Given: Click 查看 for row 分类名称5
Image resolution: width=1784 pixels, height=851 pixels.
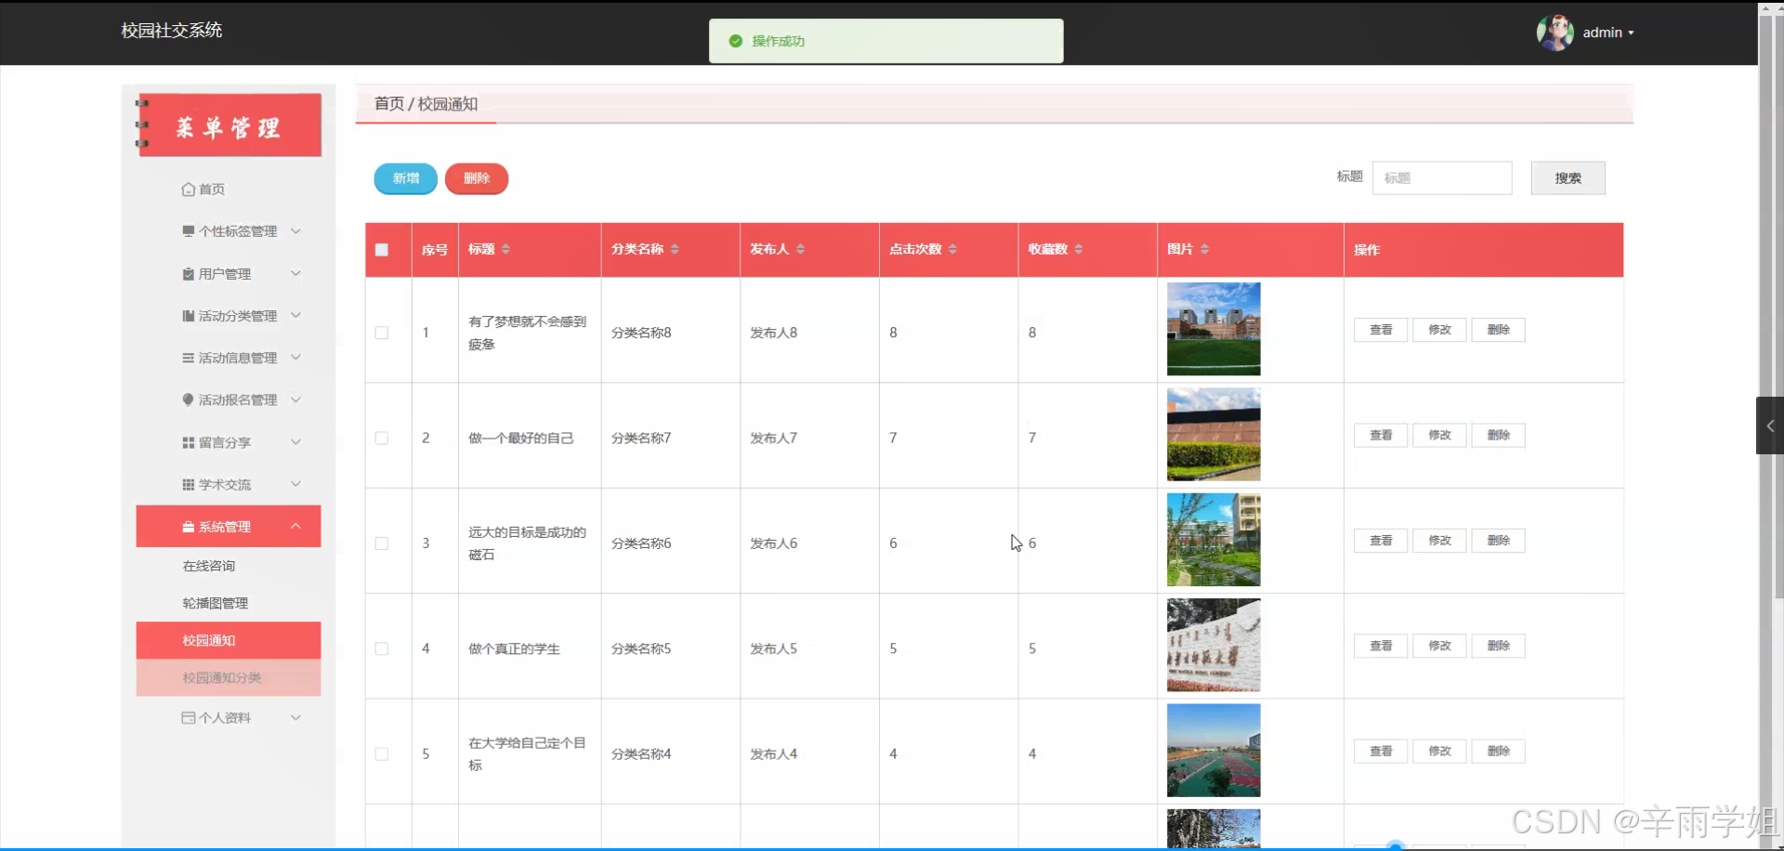Looking at the screenshot, I should click(x=1381, y=646).
